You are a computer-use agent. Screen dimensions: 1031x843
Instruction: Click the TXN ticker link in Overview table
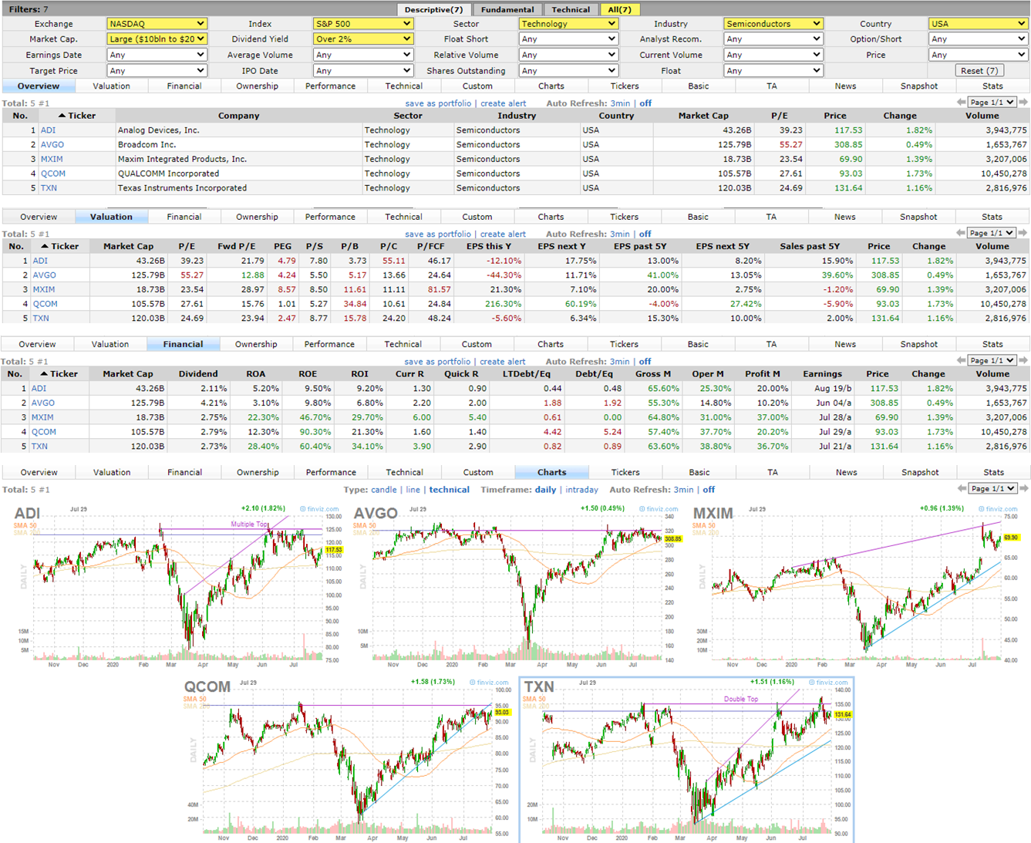[49, 187]
